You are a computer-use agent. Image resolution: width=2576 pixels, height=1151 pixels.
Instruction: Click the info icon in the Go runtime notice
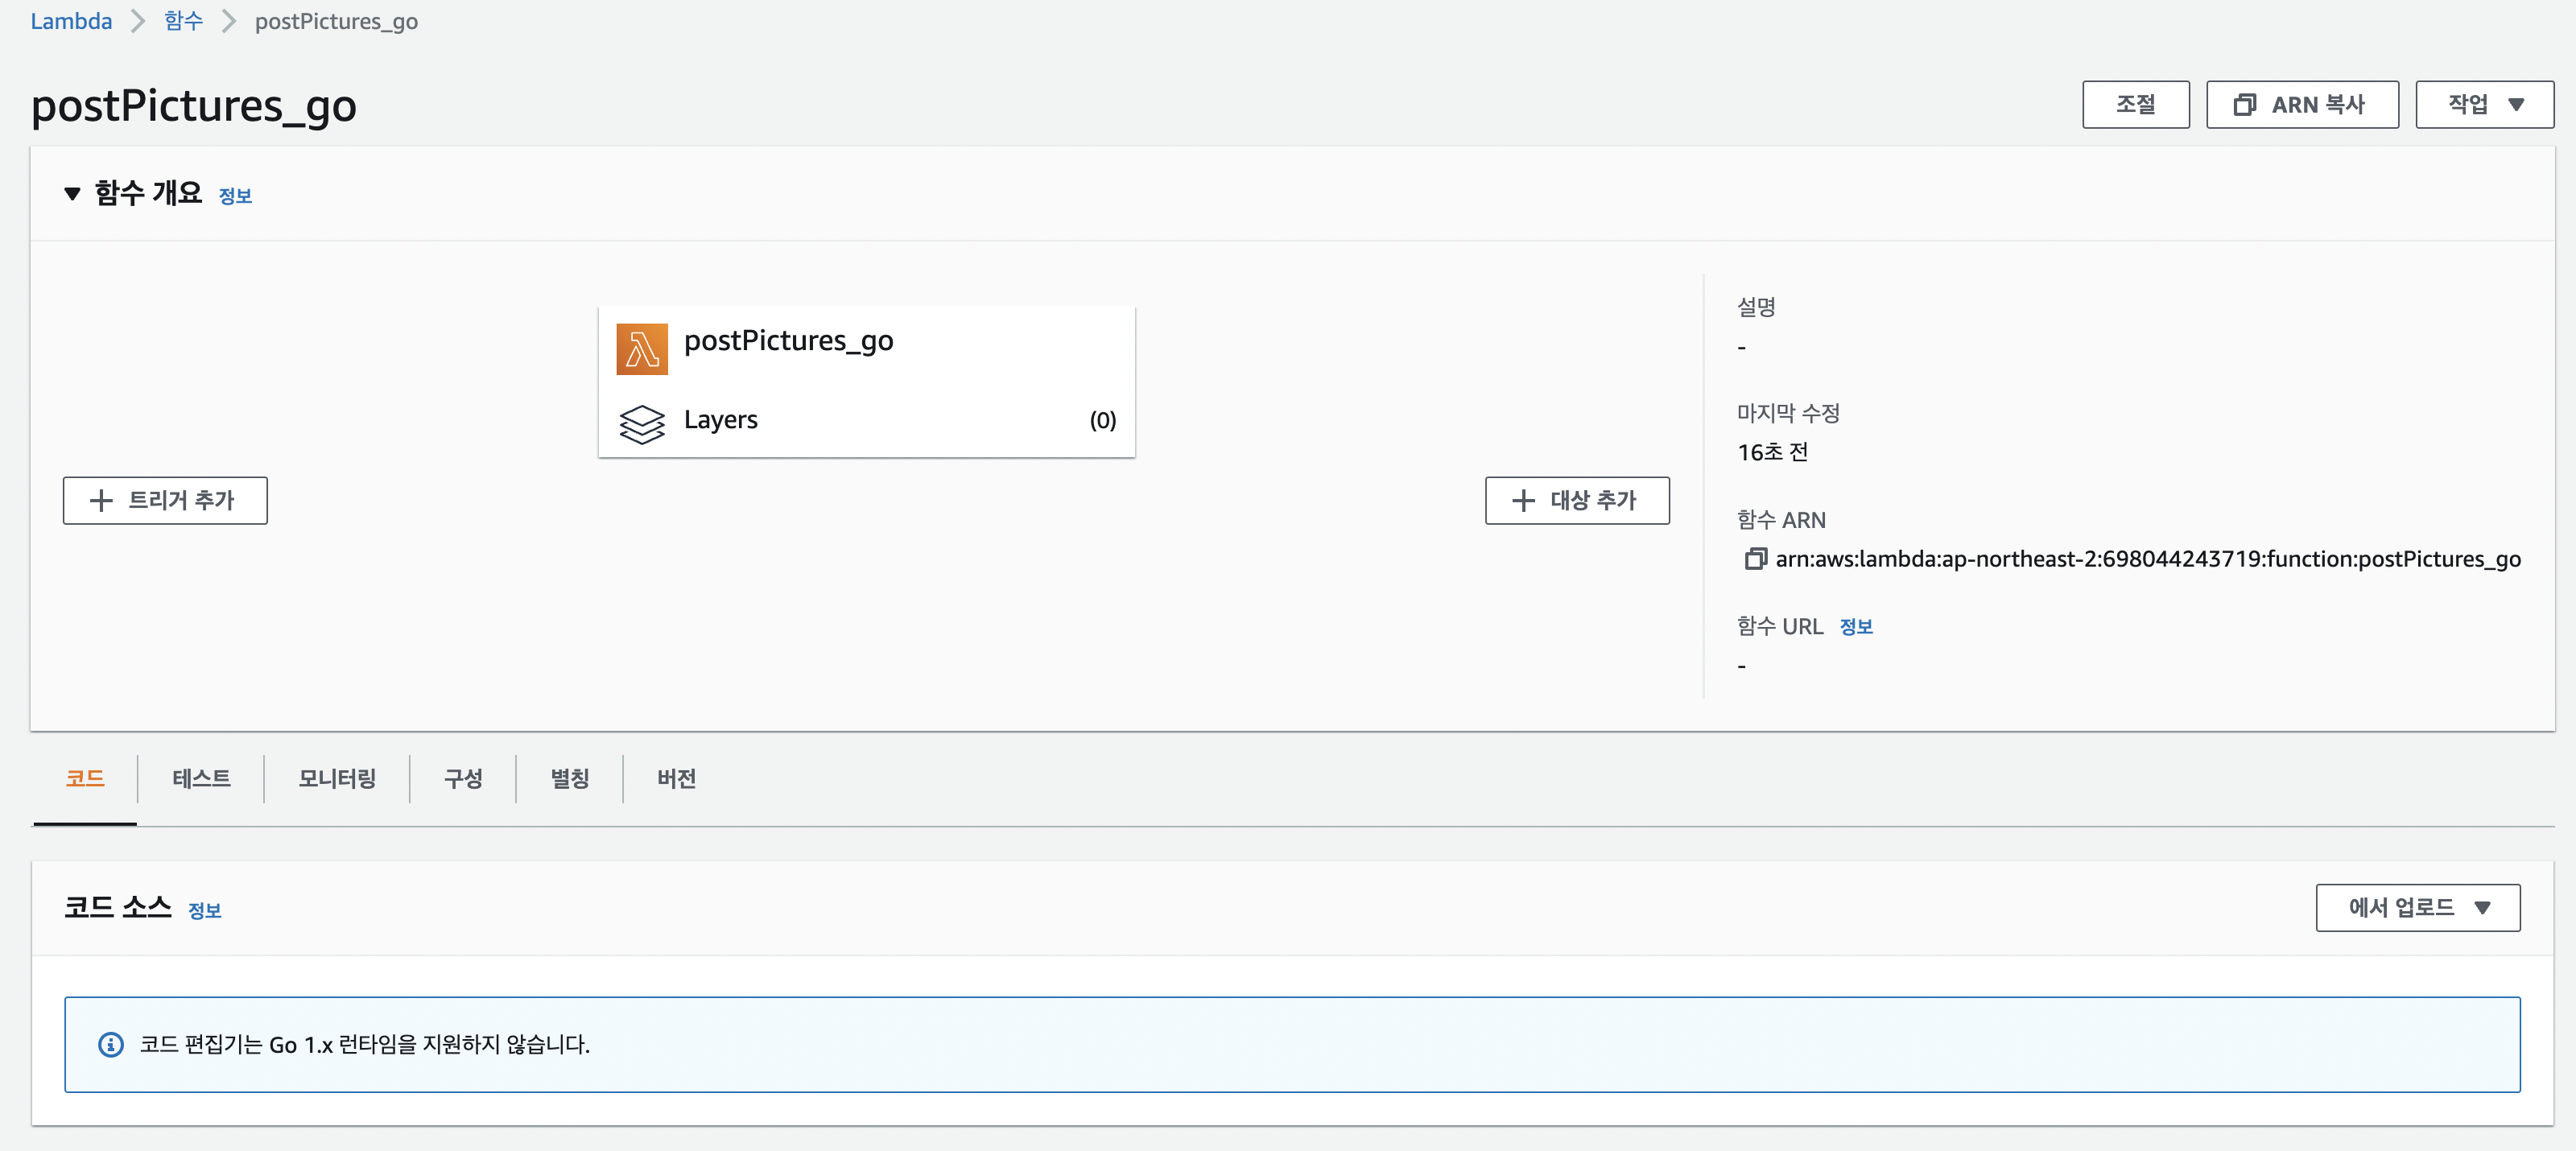(x=111, y=1044)
